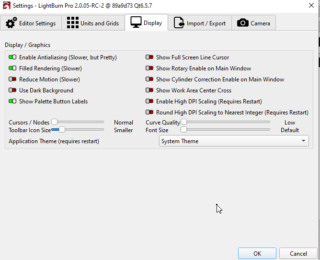Open the Camera tab label

(x=260, y=23)
